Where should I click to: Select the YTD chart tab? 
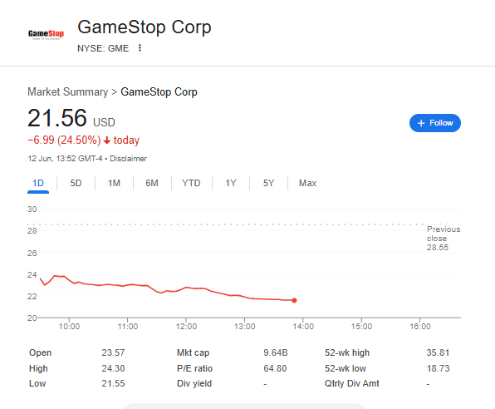191,183
